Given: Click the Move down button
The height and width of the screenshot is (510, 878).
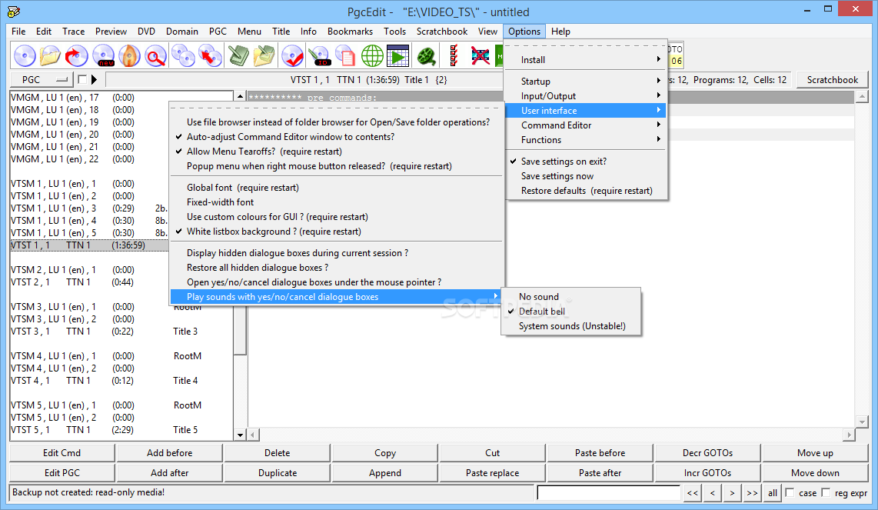Looking at the screenshot, I should [x=815, y=473].
